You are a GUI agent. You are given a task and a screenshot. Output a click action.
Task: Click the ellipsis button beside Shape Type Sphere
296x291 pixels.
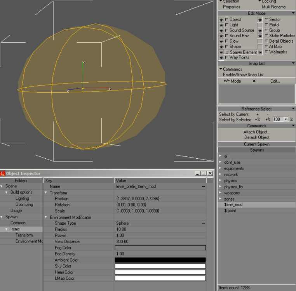[203, 223]
